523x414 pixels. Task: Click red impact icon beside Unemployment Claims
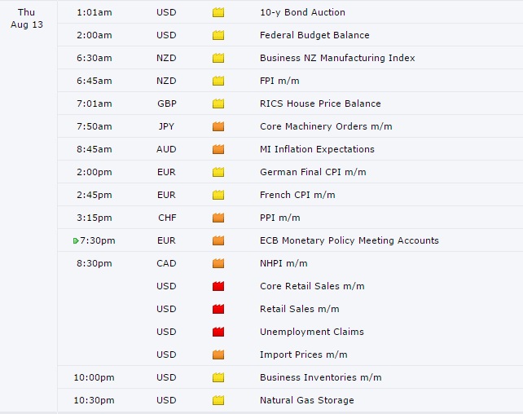point(218,332)
